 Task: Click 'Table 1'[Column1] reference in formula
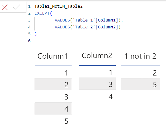pyautogui.click(x=95, y=20)
